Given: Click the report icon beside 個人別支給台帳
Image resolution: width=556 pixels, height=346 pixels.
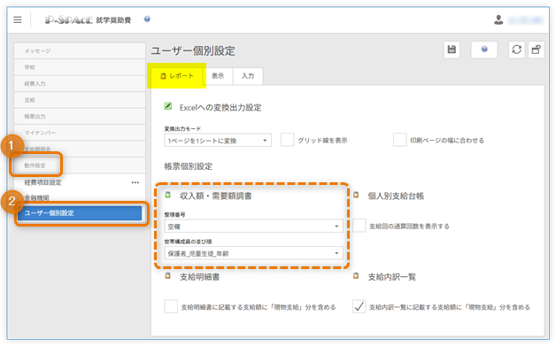Looking at the screenshot, I should pos(356,195).
